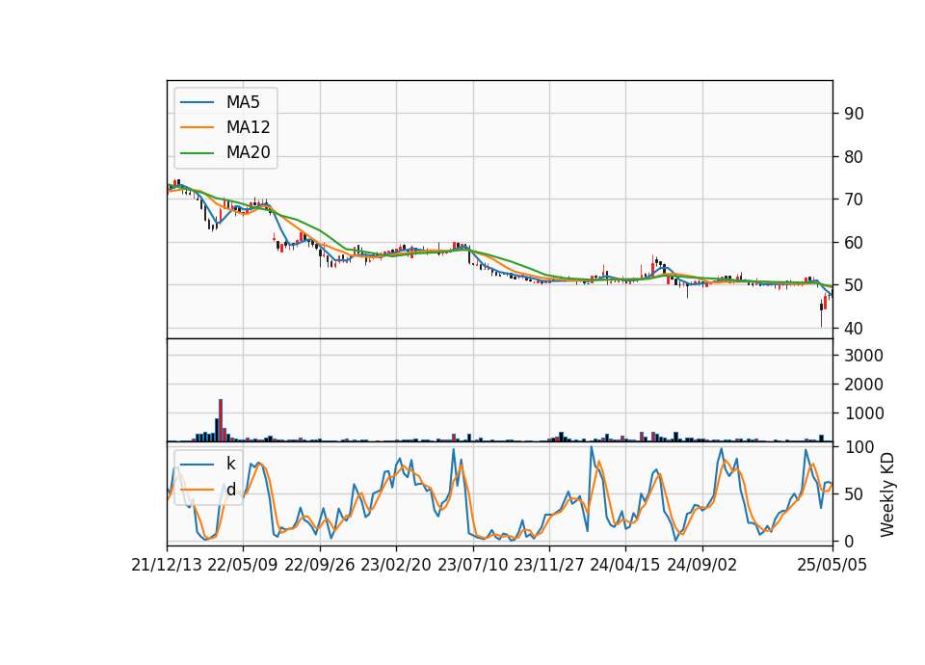Click the 21/12/13 date tick label
Image resolution: width=925 pixels, height=665 pixels.
167,565
